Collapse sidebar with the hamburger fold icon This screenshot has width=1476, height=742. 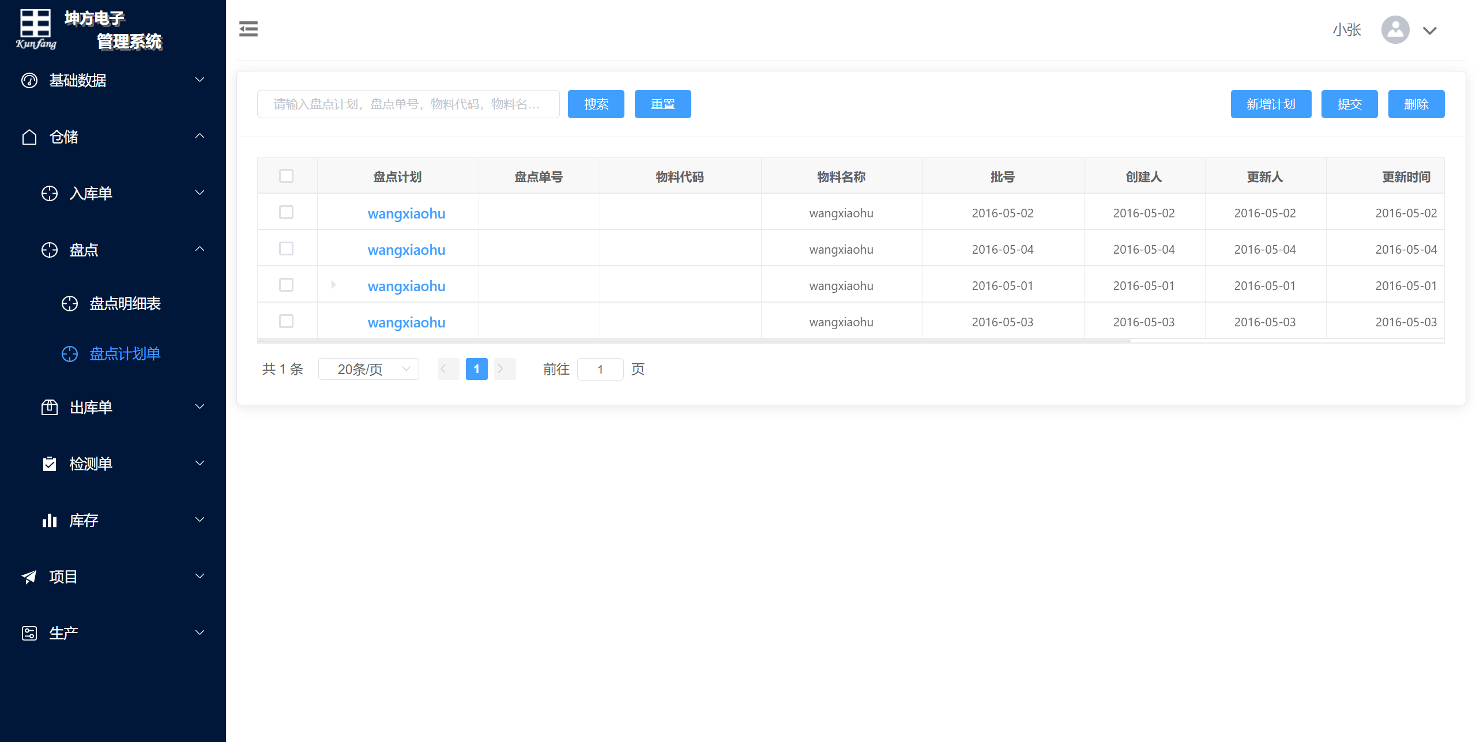pyautogui.click(x=248, y=29)
